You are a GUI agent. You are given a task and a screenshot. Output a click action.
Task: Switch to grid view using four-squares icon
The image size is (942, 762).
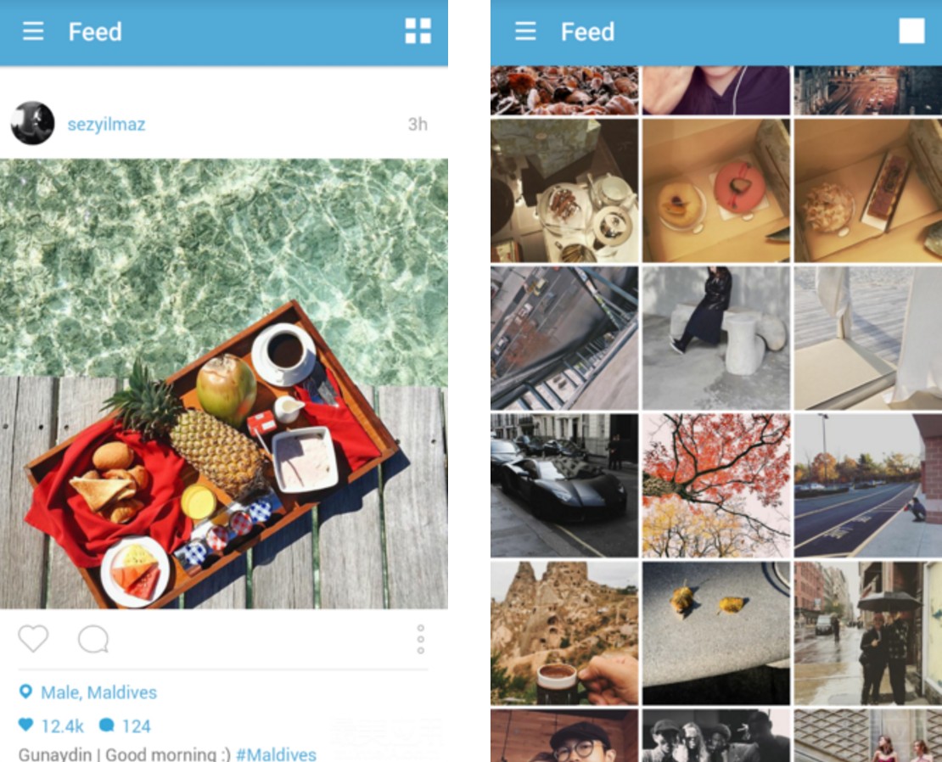pos(418,31)
